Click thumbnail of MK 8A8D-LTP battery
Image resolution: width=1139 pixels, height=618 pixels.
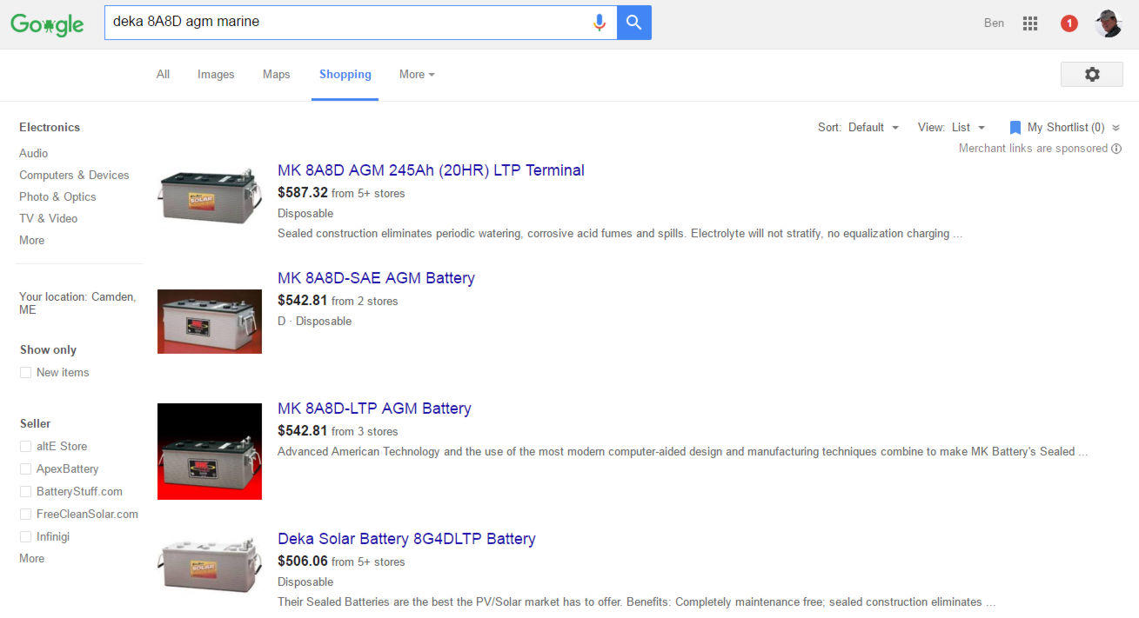click(210, 451)
